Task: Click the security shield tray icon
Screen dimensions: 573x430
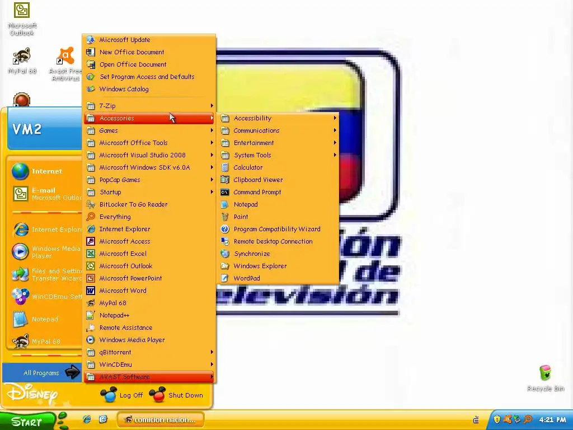Action: (x=497, y=419)
